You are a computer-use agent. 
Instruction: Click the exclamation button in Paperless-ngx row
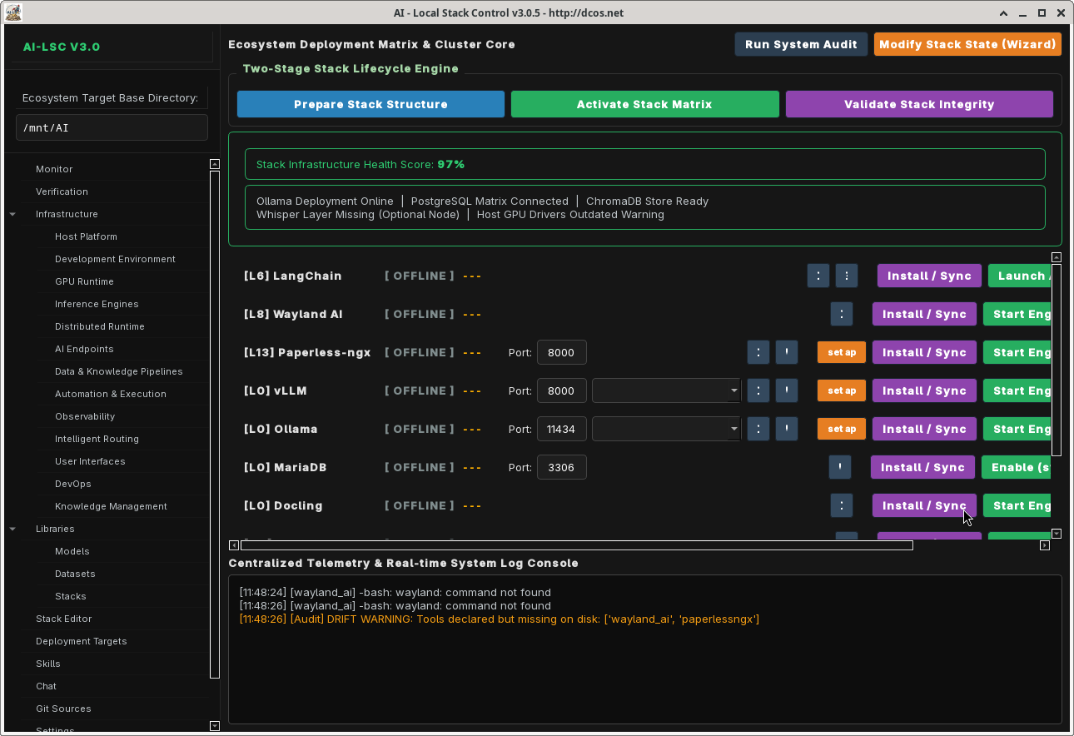click(787, 352)
